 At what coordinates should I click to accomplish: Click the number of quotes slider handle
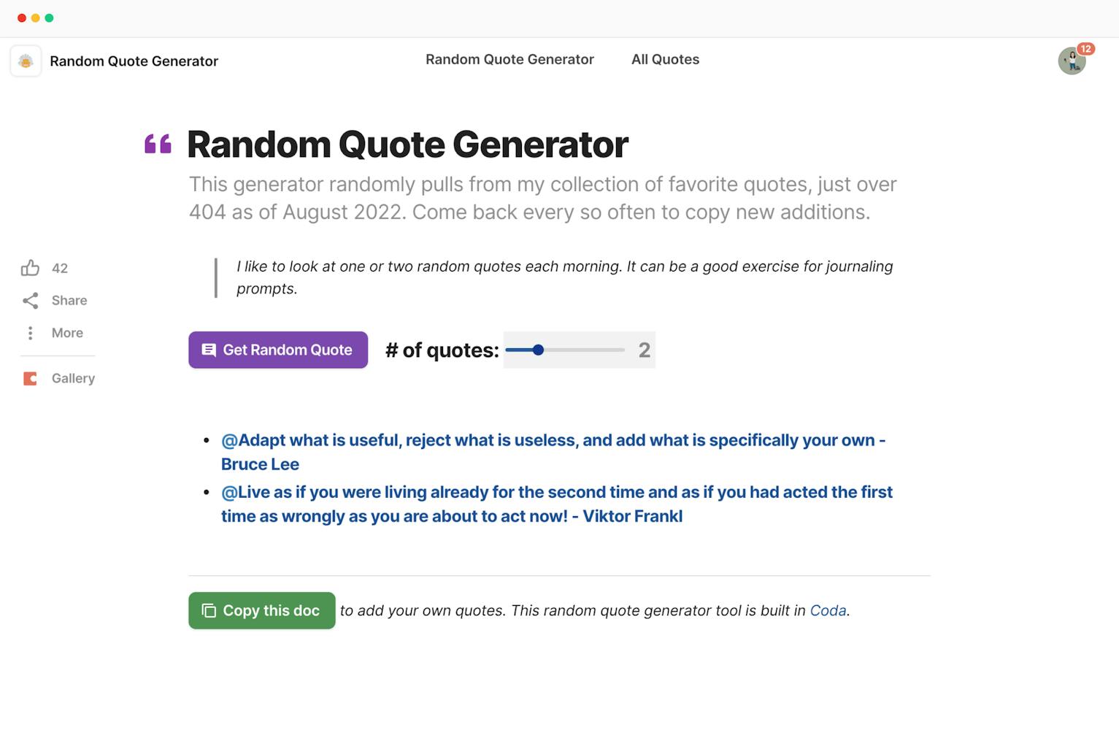click(538, 350)
